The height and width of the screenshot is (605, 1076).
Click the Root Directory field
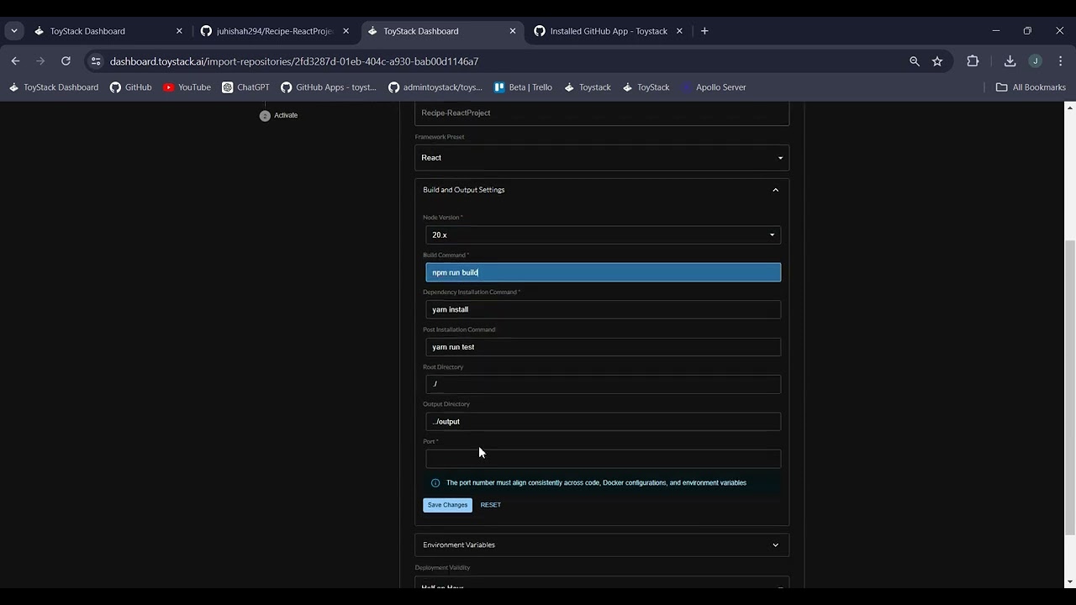tap(603, 384)
